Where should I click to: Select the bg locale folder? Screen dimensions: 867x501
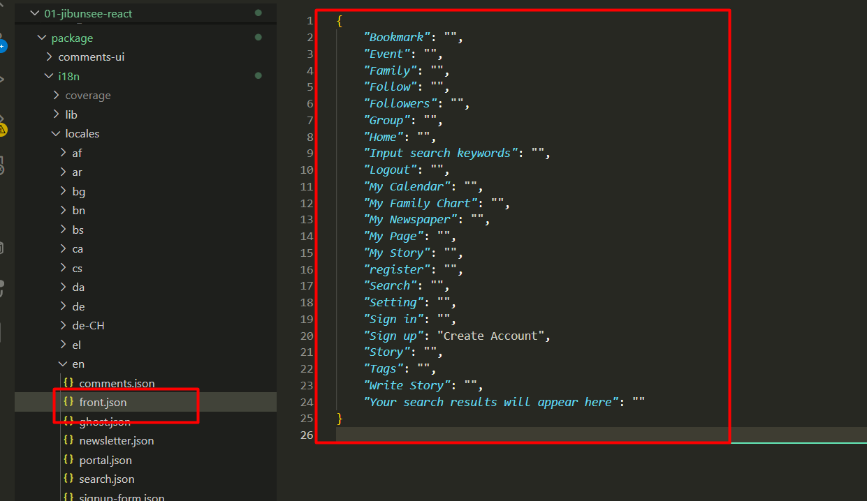pos(78,191)
